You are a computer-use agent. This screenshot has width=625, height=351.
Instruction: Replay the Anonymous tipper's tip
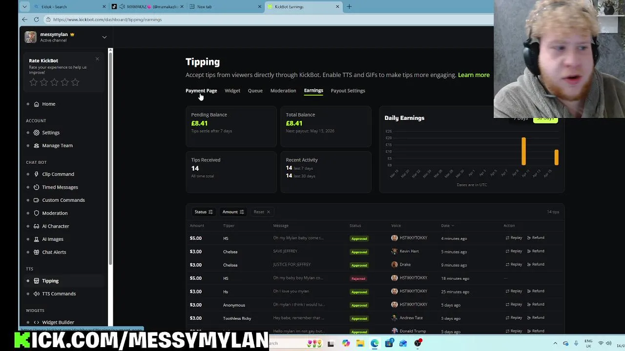514,304
